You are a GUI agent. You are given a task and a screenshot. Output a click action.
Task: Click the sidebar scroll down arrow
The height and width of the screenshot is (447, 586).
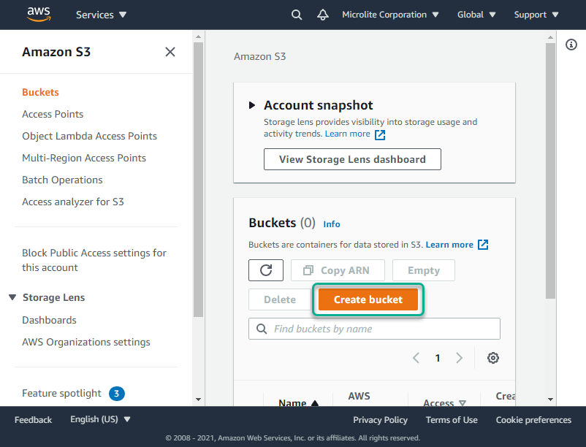199,400
